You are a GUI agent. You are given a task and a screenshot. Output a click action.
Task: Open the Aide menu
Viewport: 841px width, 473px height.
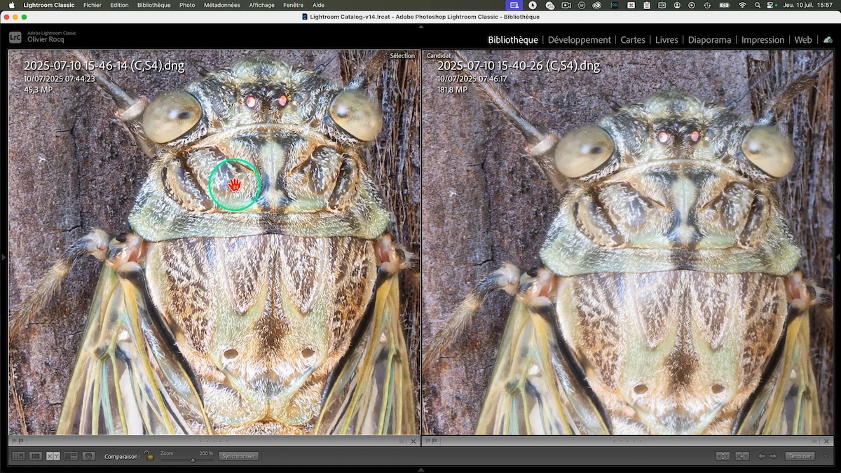pyautogui.click(x=318, y=5)
